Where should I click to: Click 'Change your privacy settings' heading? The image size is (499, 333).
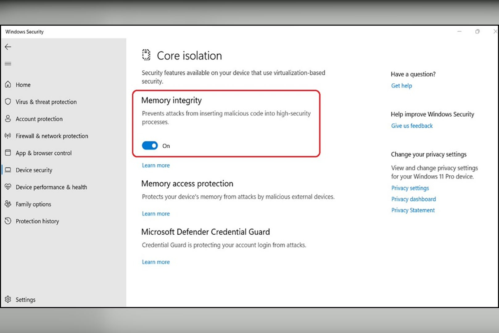(429, 154)
